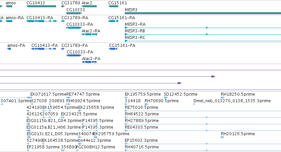This screenshot has width=281, height=152.
Task: Click EST EK195759.5prime label
Action: (x=143, y=94)
